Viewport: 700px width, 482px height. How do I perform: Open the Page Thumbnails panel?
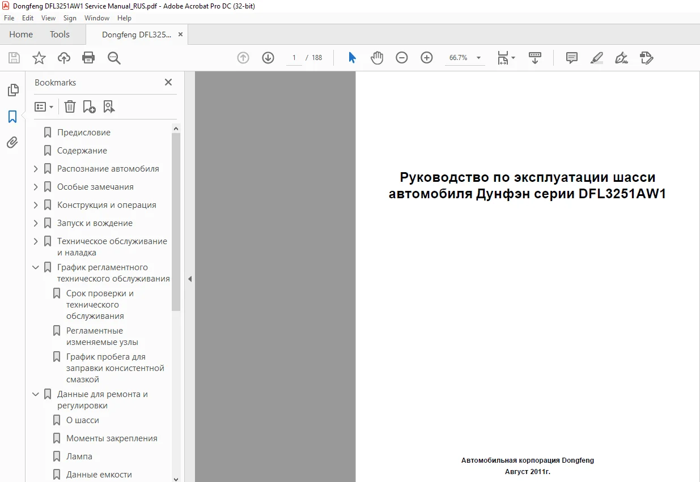pos(12,90)
